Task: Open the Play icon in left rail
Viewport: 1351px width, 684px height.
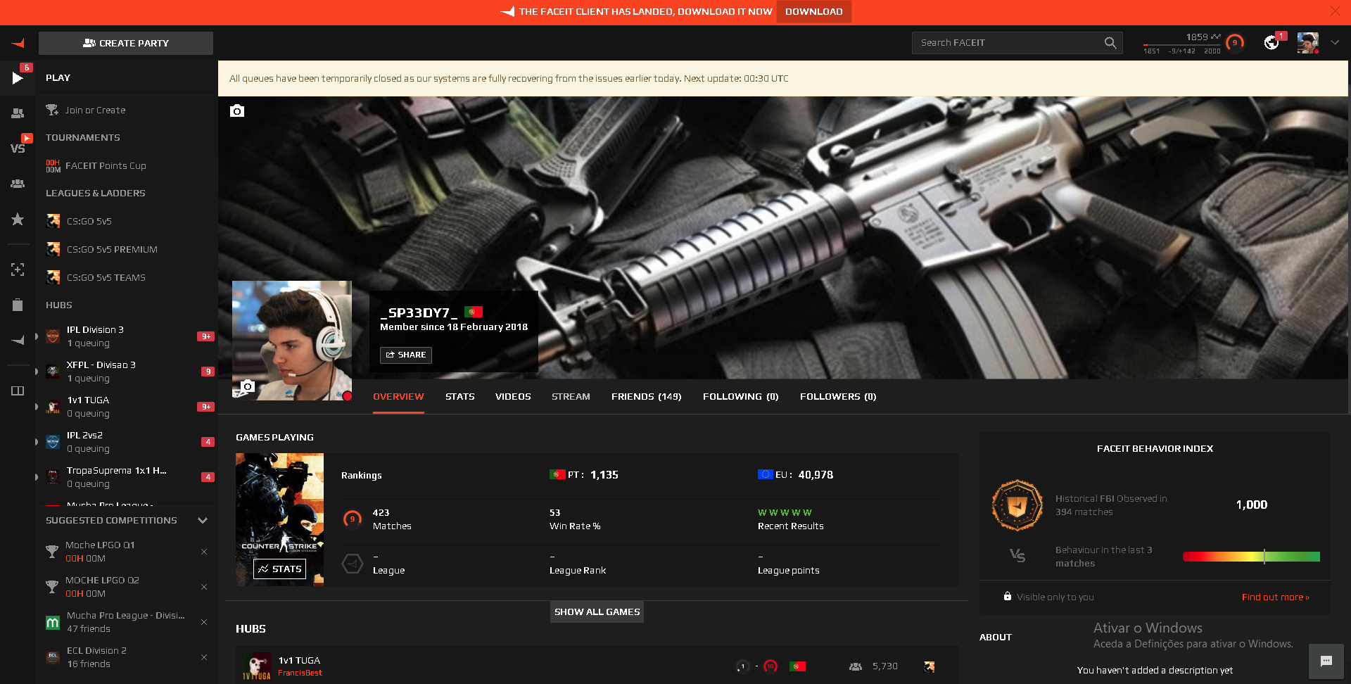Action: (x=18, y=77)
